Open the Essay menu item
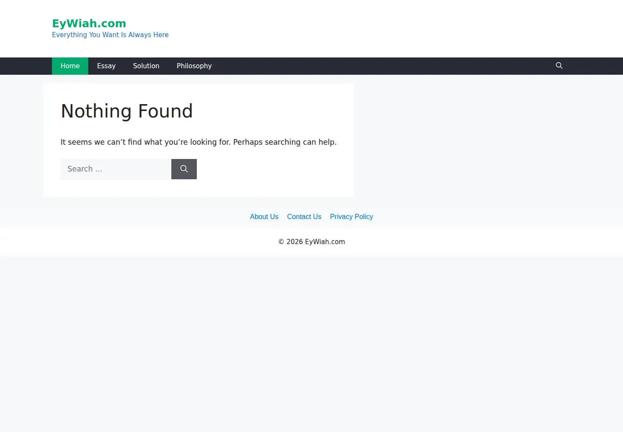This screenshot has height=432, width=623. click(x=106, y=66)
